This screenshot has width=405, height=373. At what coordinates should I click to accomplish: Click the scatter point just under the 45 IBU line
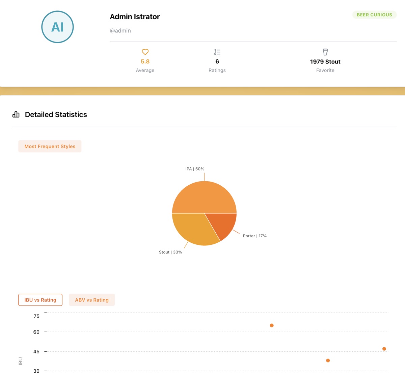click(x=328, y=361)
